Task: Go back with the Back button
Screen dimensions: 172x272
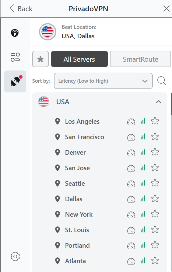Action: (21, 9)
